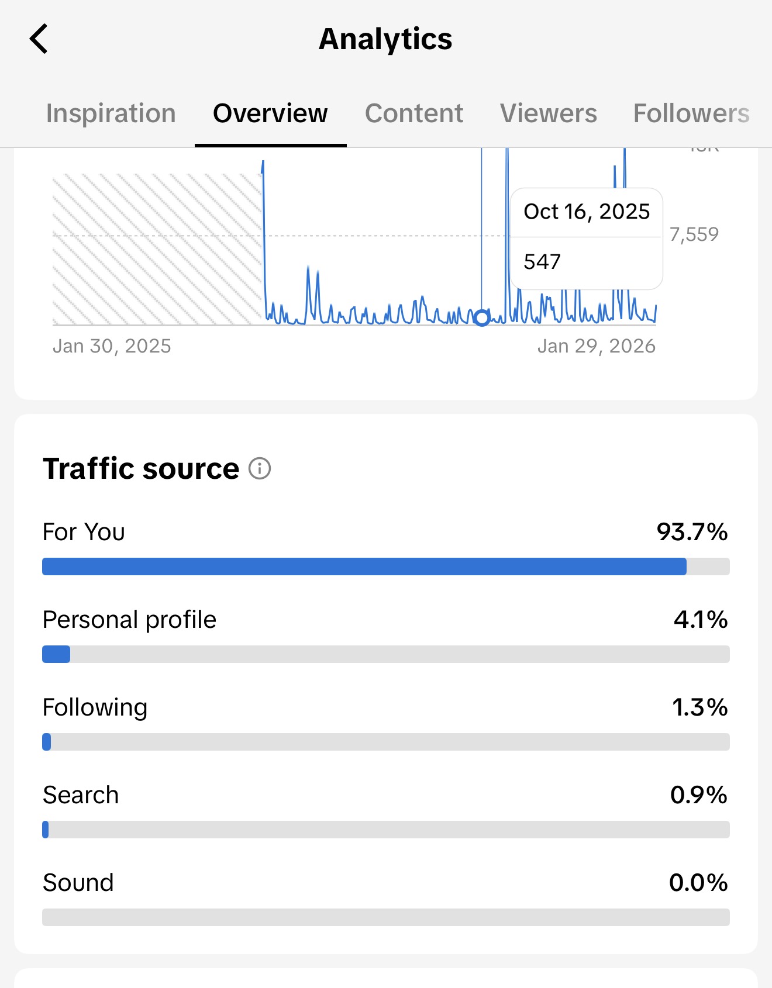Open the Content tab
Viewport: 772px width, 988px height.
point(414,113)
